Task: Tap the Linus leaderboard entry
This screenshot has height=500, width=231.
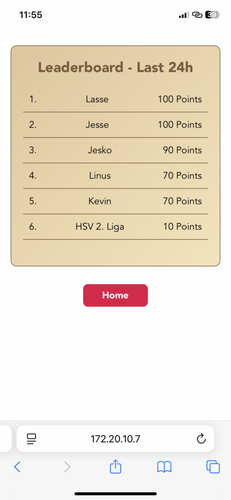Action: 115,176
